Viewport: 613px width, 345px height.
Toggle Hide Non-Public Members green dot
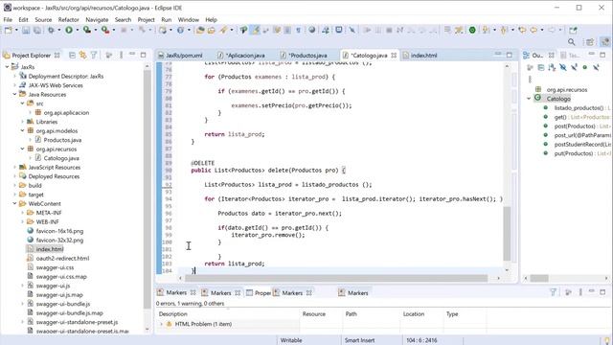coord(585,67)
